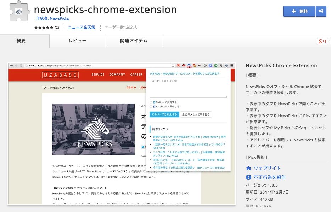Click the orange swirl extension icon
The height and width of the screenshot is (212, 331).
tap(195, 65)
